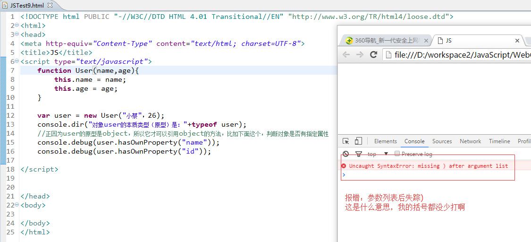Viewport: 531px width, 242px height.
Task: Click the 360 favicon on the first browser tab
Action: pos(349,41)
